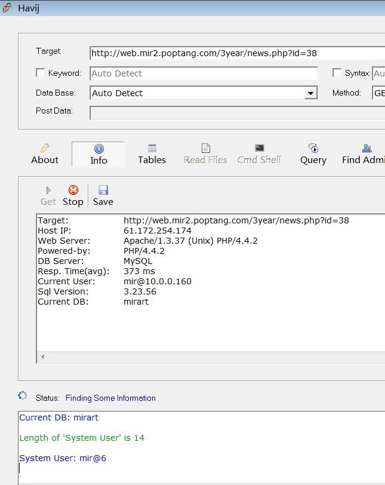This screenshot has height=485, width=385.
Task: Click the log line Length of 'System User' is 14
Action: pos(82,438)
